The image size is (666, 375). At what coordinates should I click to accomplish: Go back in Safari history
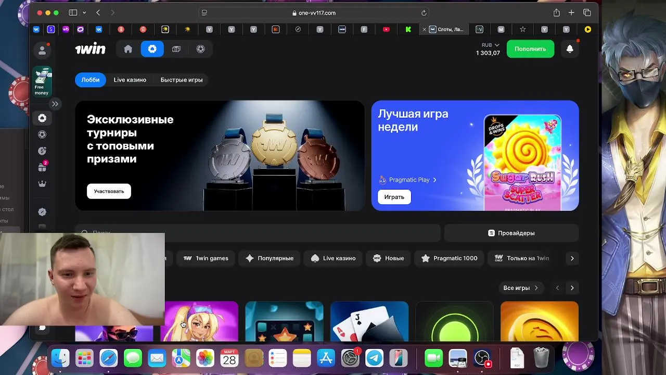tap(98, 12)
